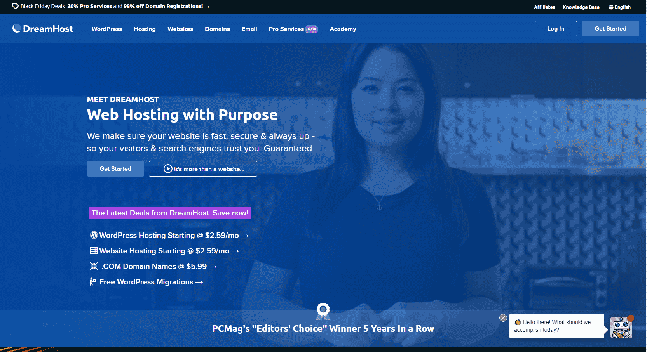Image resolution: width=647 pixels, height=352 pixels.
Task: Open the English language selector
Action: 620,7
